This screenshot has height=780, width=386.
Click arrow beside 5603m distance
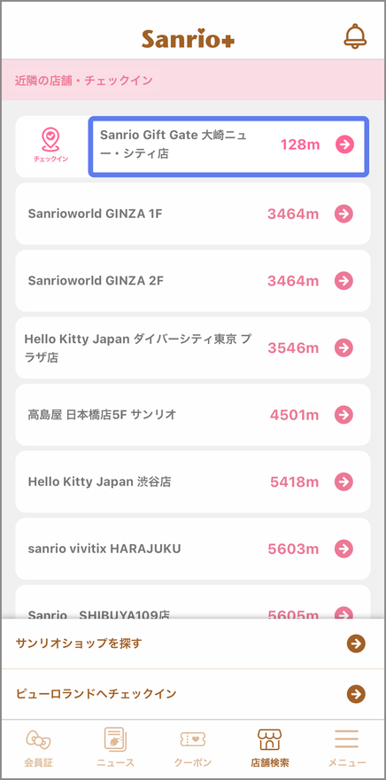coord(344,549)
